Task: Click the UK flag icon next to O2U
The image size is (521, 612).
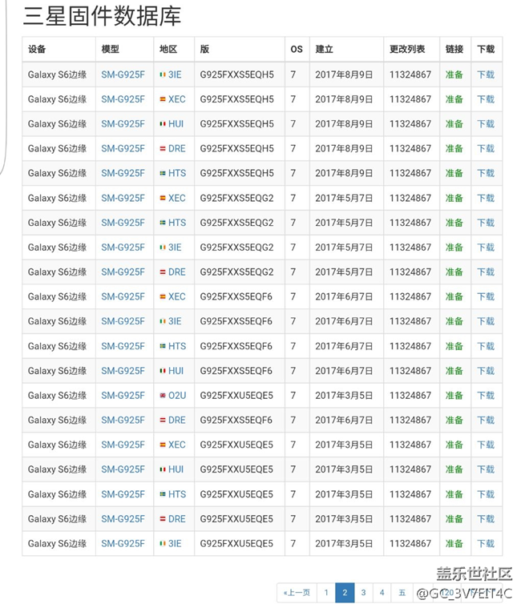Action: tap(163, 396)
